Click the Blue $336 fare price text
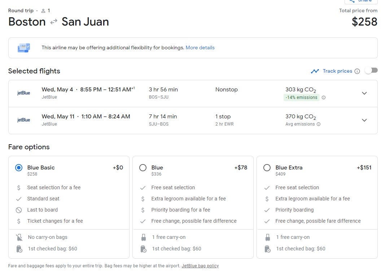This screenshot has width=390, height=272. [156, 174]
